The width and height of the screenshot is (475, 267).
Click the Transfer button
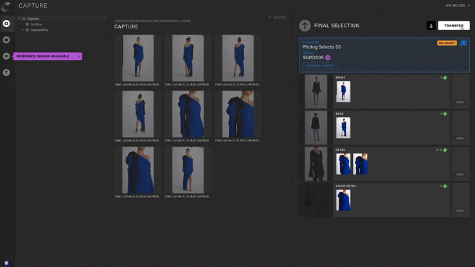[454, 26]
